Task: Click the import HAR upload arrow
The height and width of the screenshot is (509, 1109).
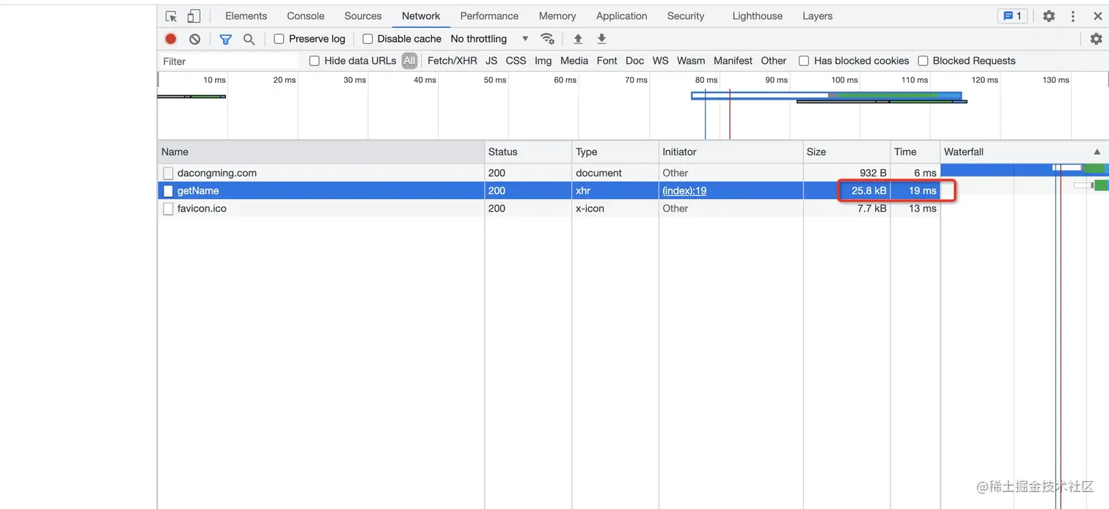Action: click(x=578, y=39)
